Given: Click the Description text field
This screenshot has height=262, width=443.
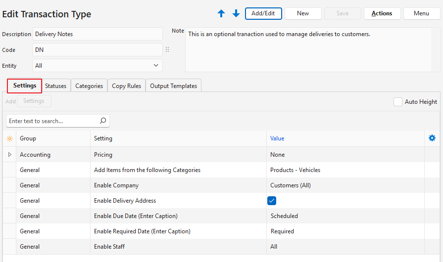Looking at the screenshot, I should click(97, 34).
